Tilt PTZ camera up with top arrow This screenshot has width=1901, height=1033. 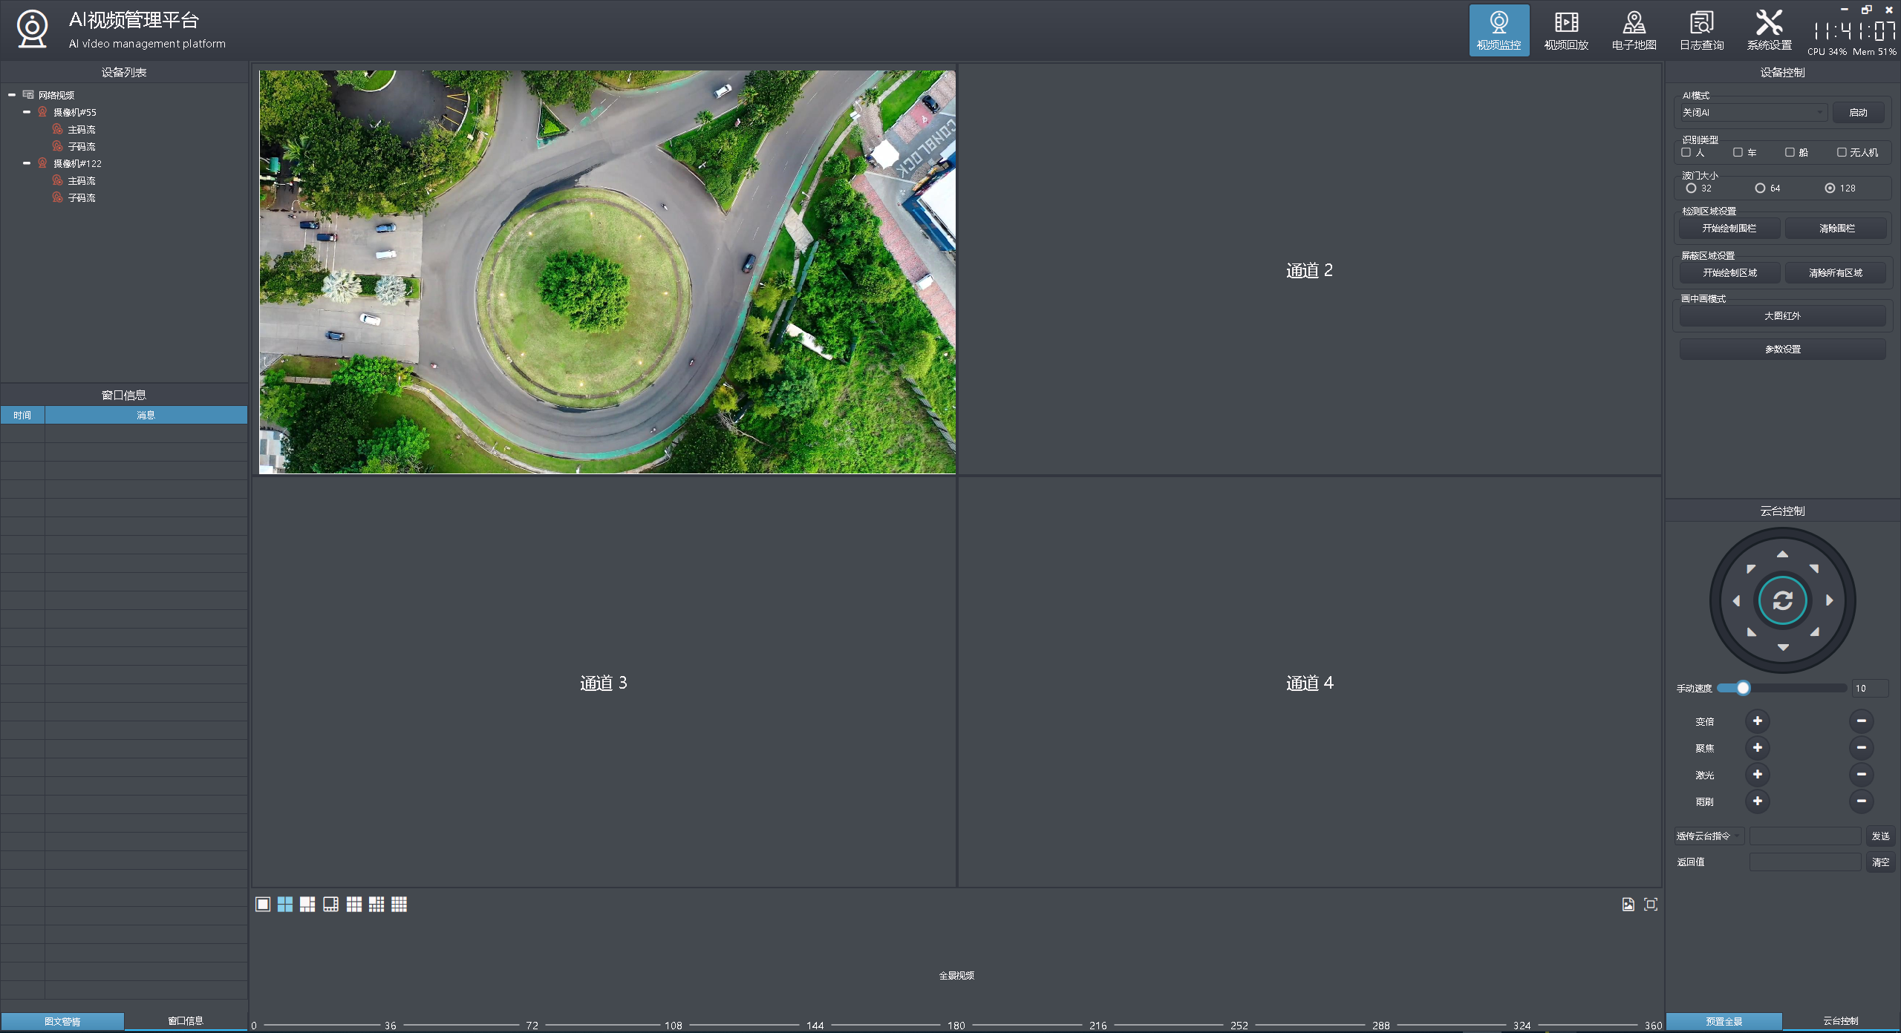click(x=1782, y=554)
